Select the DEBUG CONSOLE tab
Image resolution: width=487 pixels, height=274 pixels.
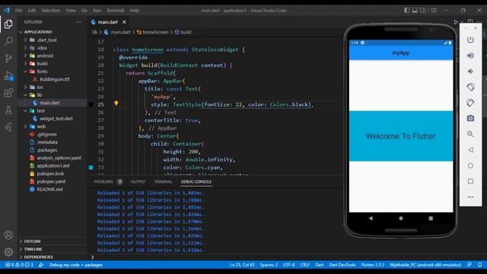point(196,182)
